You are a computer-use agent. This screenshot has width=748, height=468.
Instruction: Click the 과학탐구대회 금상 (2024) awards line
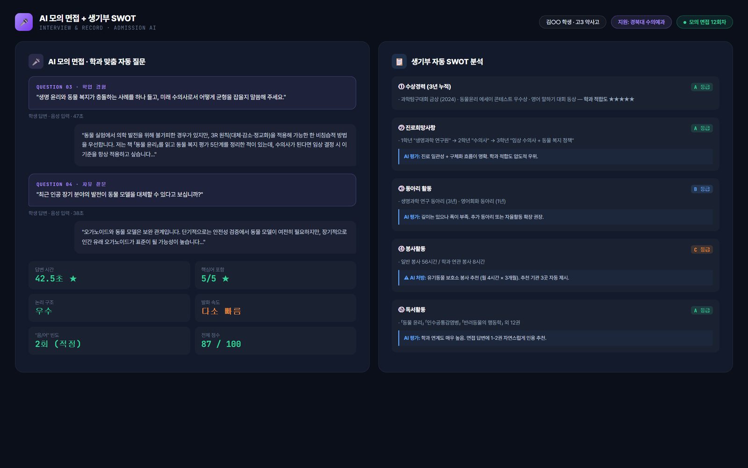click(x=516, y=99)
